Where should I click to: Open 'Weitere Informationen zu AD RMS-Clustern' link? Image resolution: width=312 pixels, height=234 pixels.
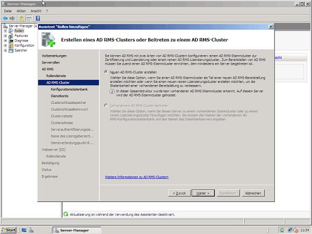pyautogui.click(x=137, y=177)
